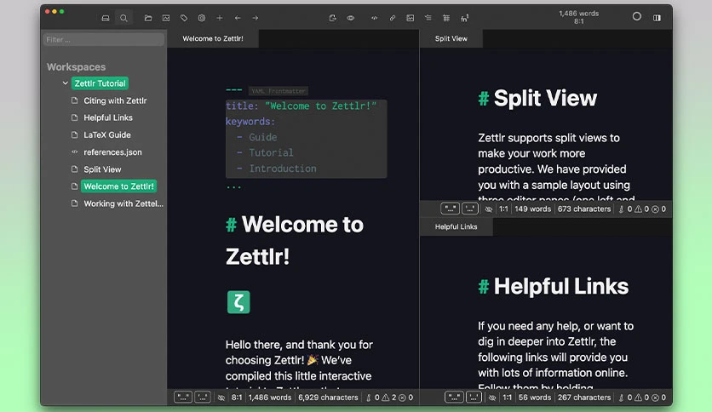This screenshot has height=412, width=712.
Task: Open Citing with Zettlr file
Action: [x=115, y=100]
